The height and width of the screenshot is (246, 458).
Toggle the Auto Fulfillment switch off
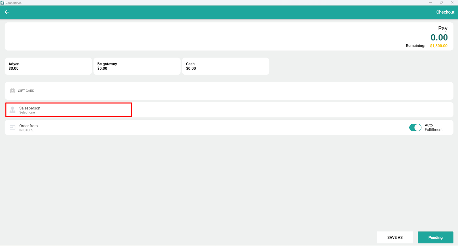pyautogui.click(x=415, y=127)
